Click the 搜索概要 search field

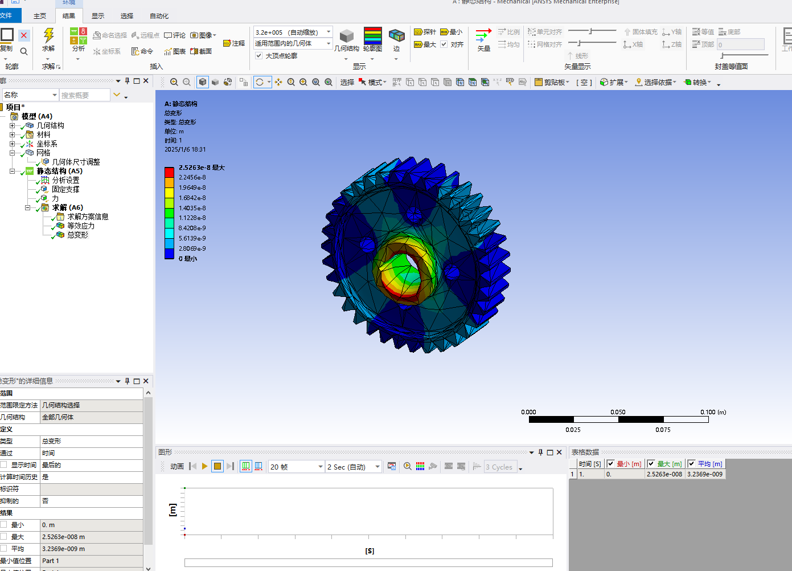[85, 95]
